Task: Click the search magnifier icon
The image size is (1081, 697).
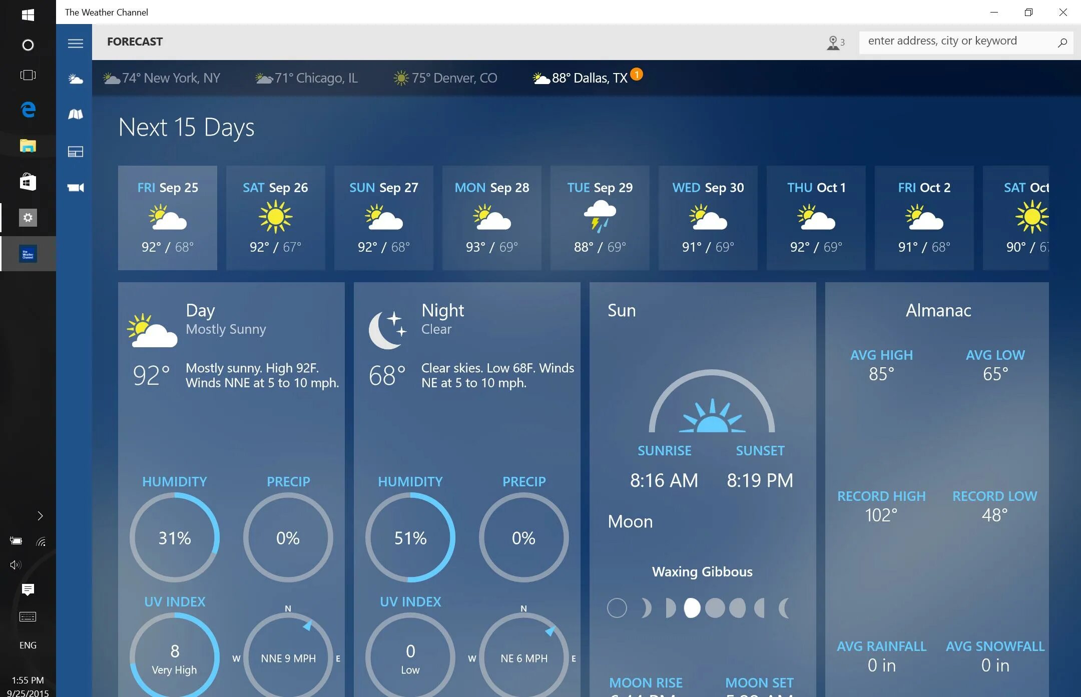Action: coord(1062,43)
